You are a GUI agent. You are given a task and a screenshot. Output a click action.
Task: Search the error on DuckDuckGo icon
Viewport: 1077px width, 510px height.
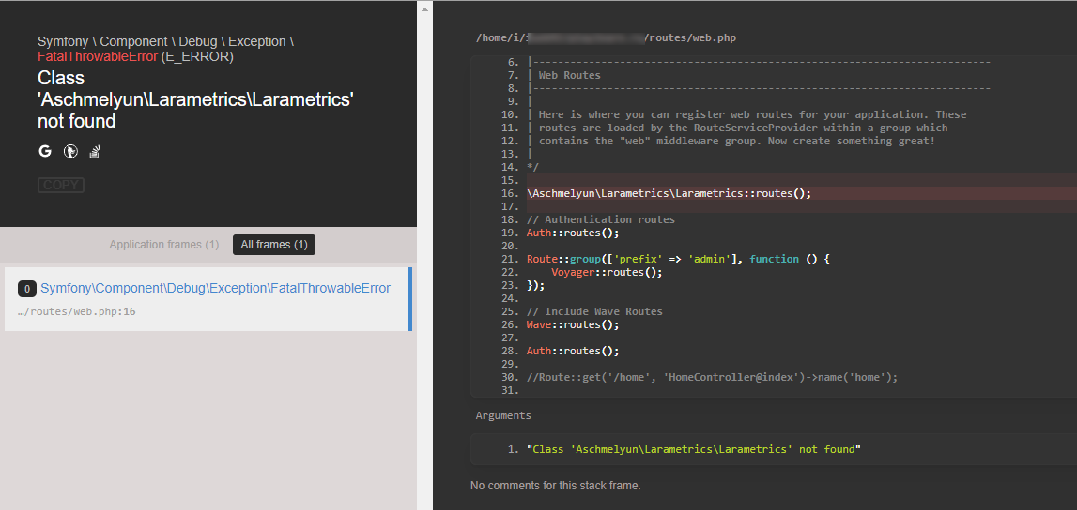tap(70, 152)
